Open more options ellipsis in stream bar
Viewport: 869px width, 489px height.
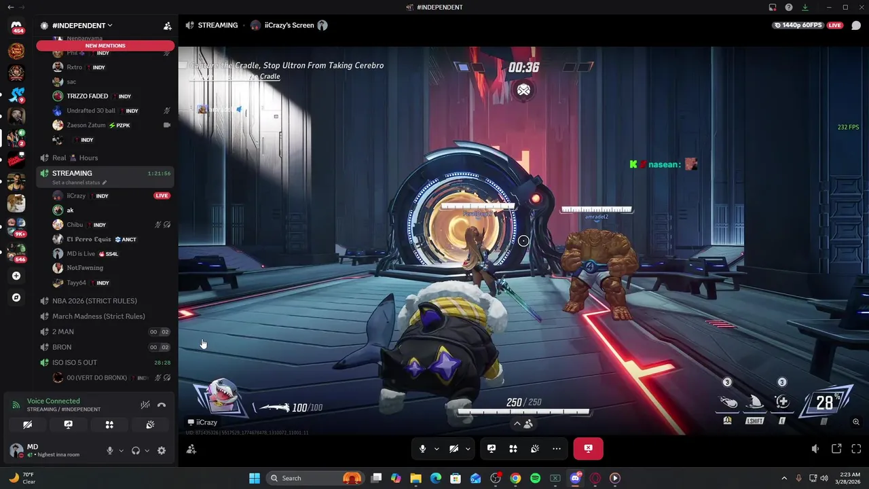coord(557,448)
